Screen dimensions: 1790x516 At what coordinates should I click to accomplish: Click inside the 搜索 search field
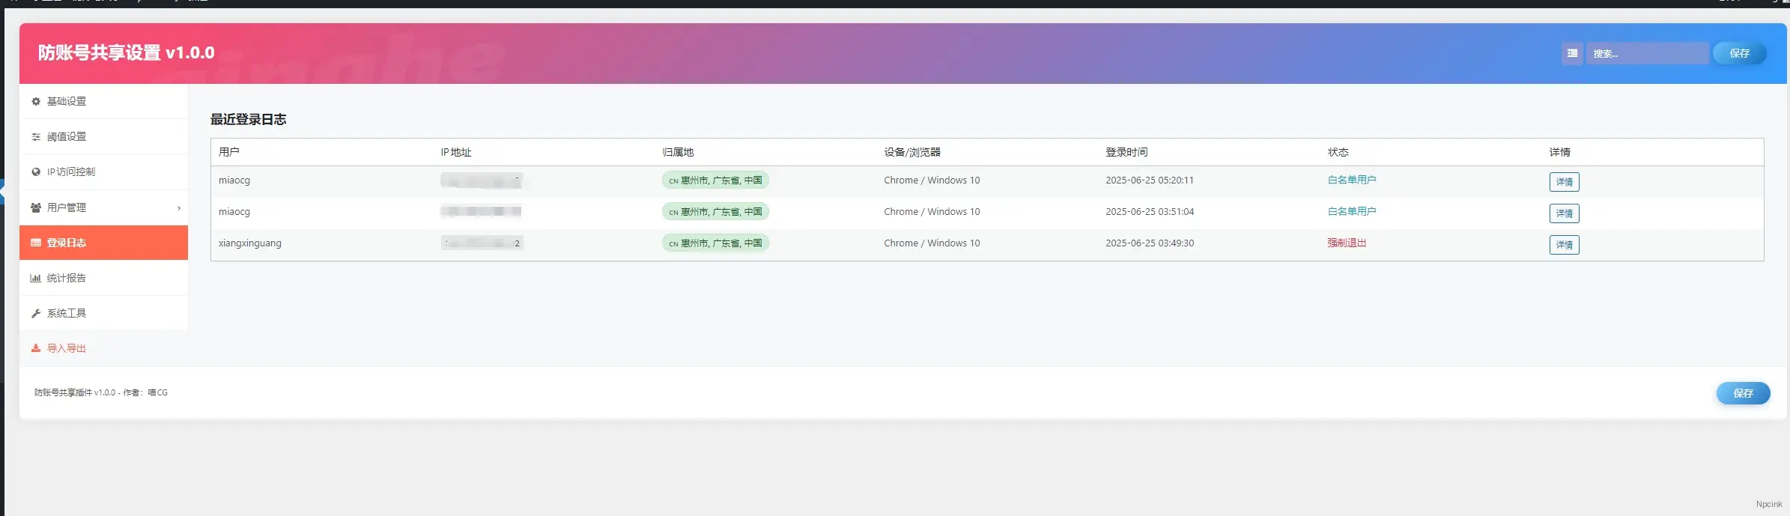click(x=1646, y=53)
